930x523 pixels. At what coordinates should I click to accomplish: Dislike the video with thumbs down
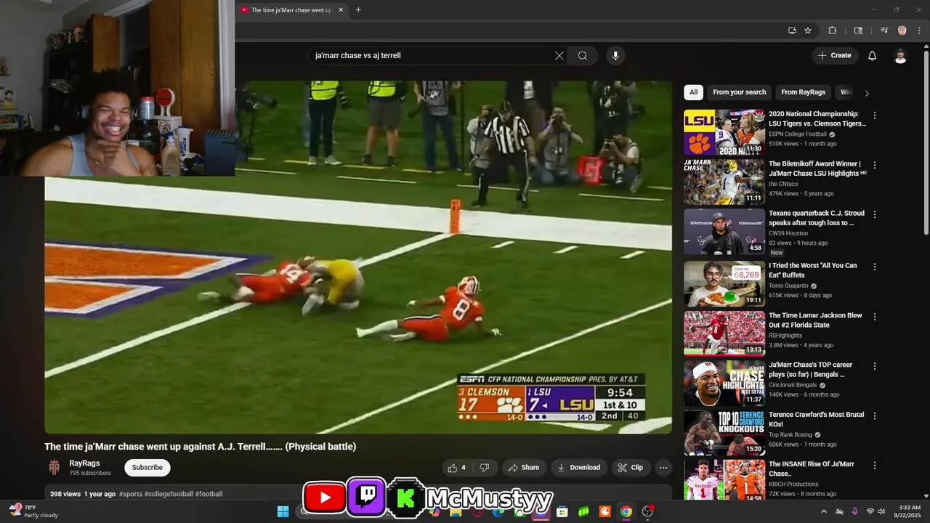click(x=485, y=467)
